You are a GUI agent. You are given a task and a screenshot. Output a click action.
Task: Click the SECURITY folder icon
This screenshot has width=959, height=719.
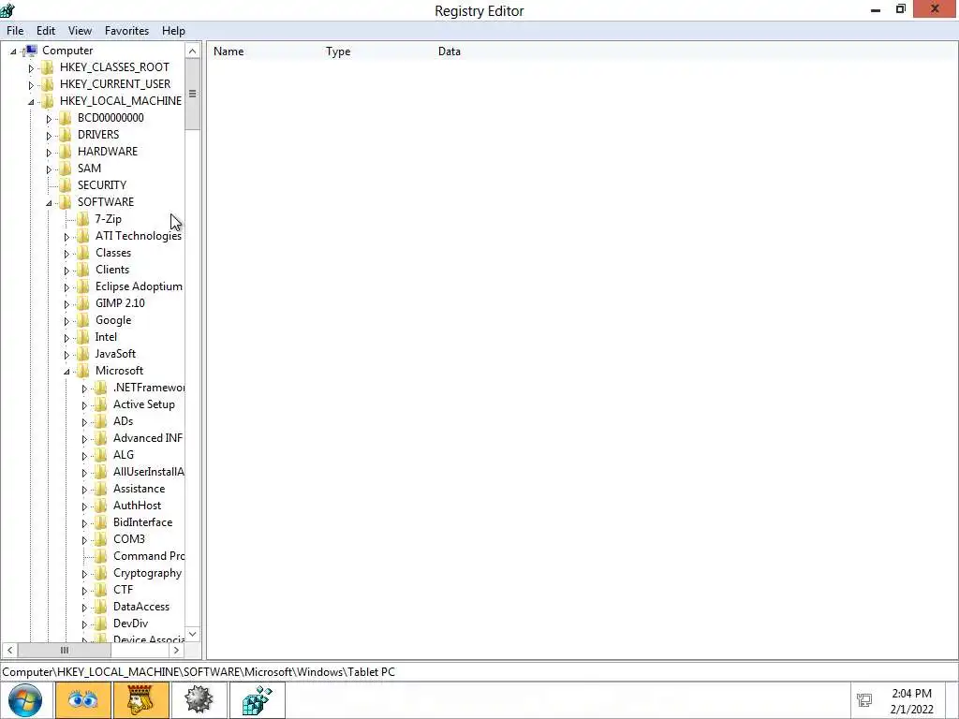click(66, 184)
